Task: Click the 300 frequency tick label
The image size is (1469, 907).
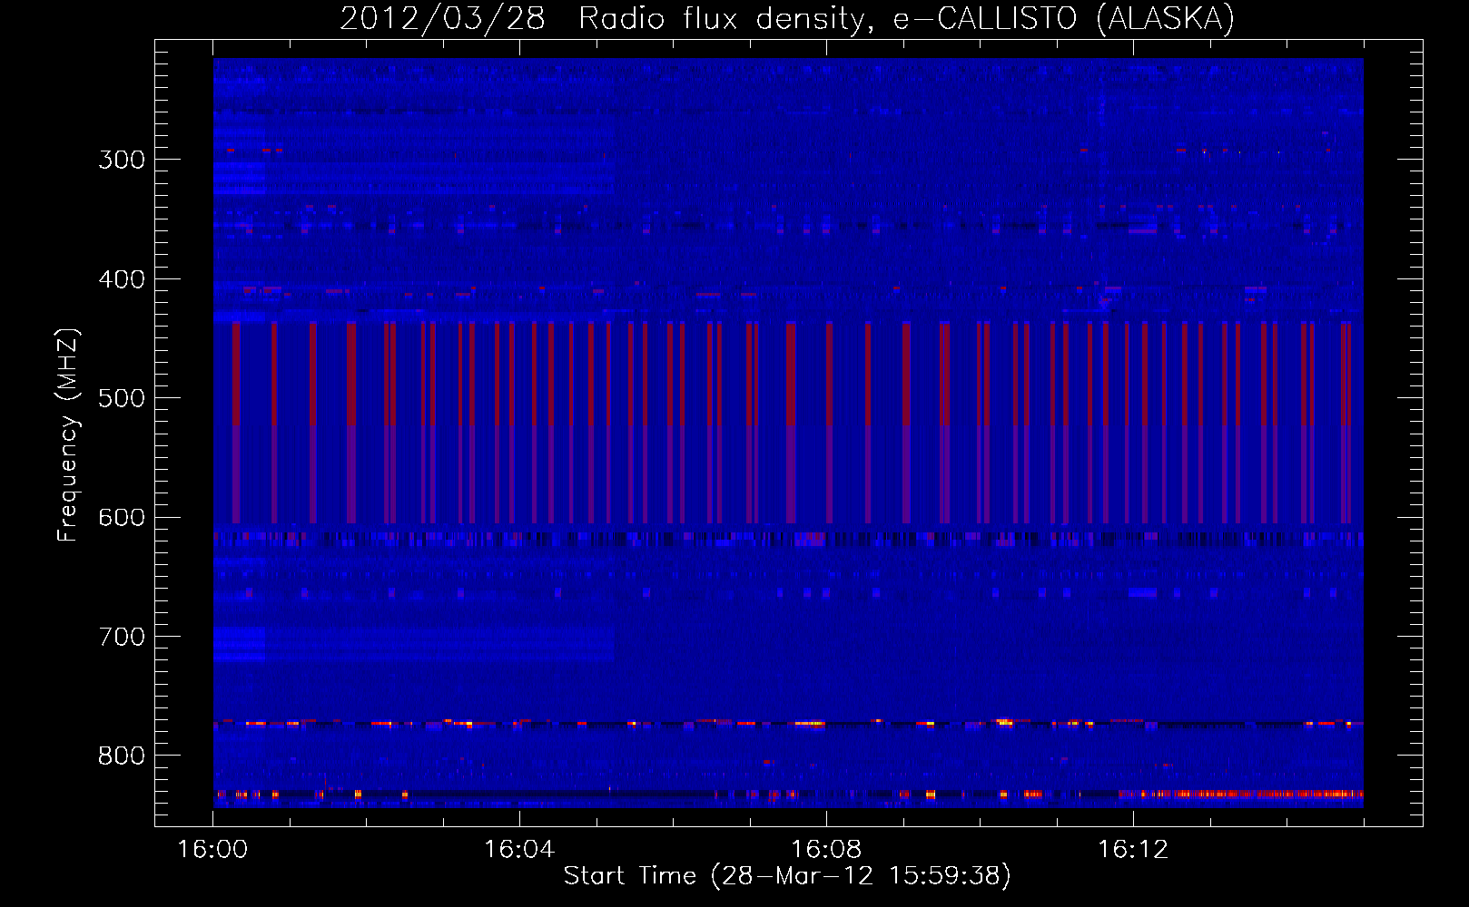Action: coord(122,160)
